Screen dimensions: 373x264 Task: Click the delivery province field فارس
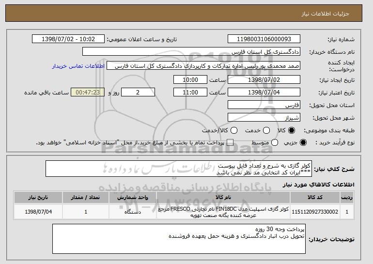(x=264, y=105)
